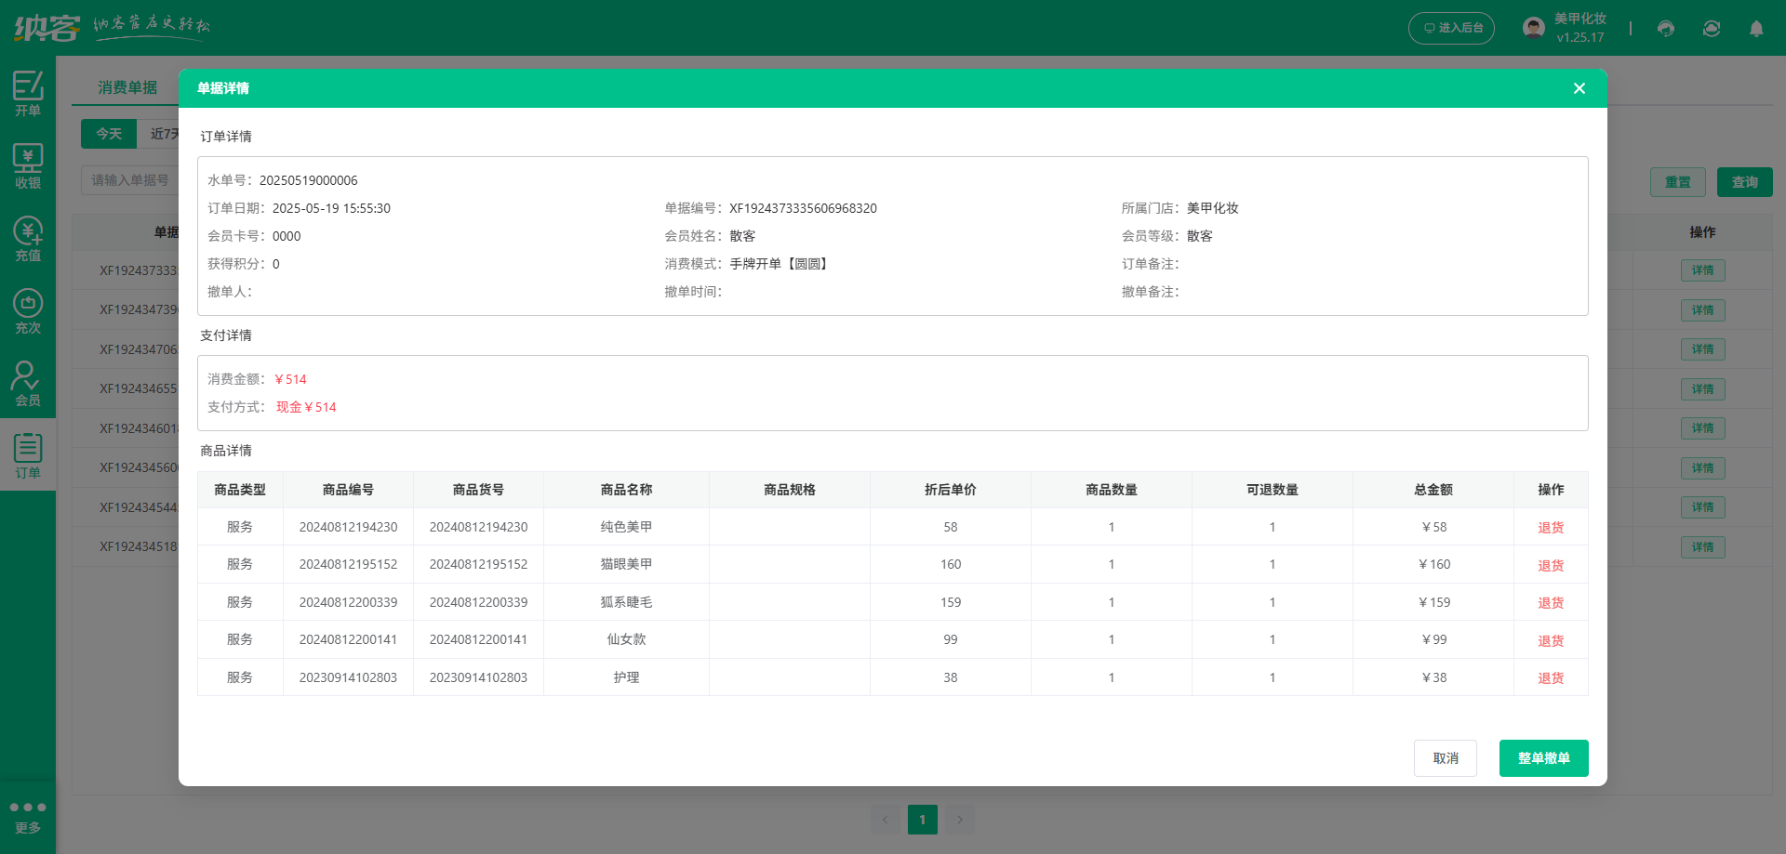This screenshot has width=1786, height=854.
Task: Click 重置 button in background page
Action: [x=1678, y=182]
